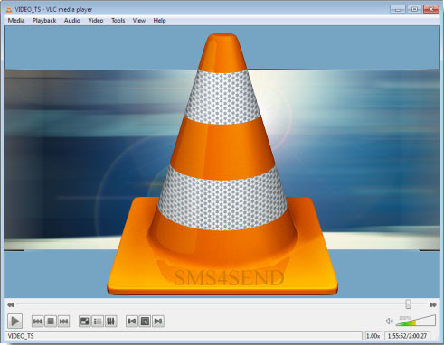Open the Playback menu
The width and height of the screenshot is (444, 345).
tap(44, 21)
